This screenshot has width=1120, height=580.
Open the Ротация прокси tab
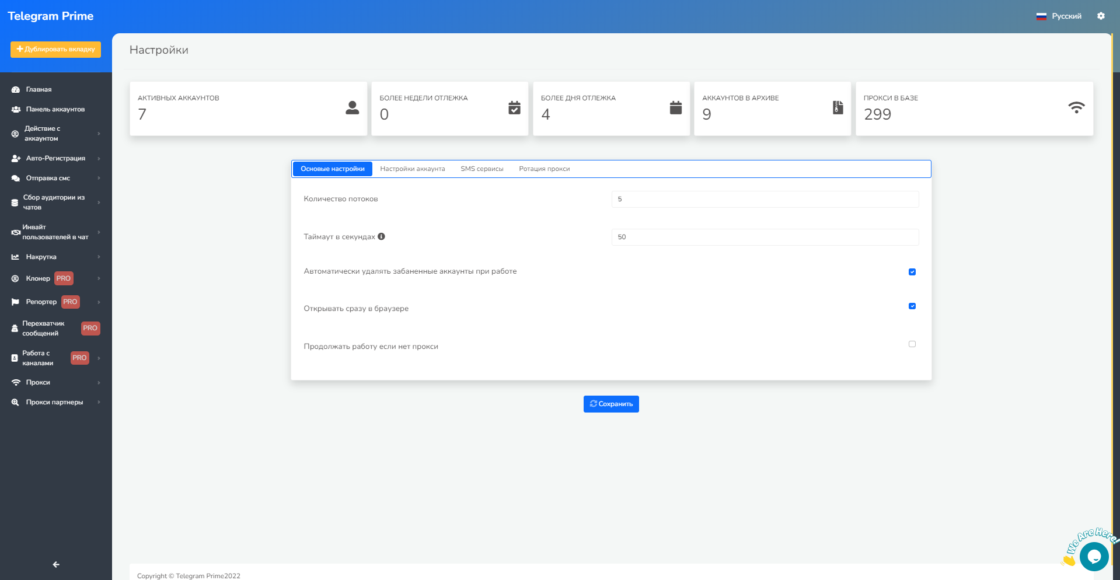click(544, 169)
